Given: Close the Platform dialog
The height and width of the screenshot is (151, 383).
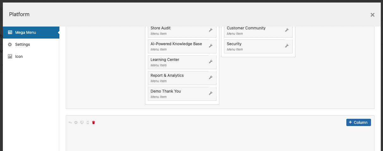Looking at the screenshot, I should pyautogui.click(x=373, y=15).
